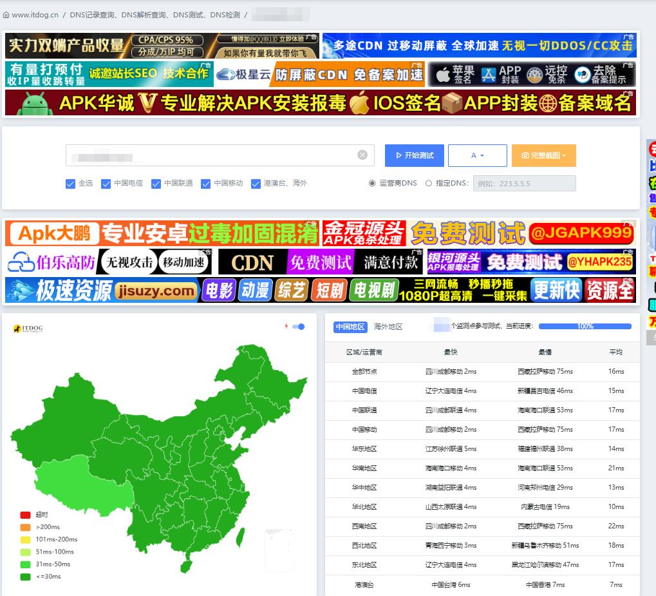Click the 31ms-50ms legend swatch
656x596 pixels.
tap(26, 564)
